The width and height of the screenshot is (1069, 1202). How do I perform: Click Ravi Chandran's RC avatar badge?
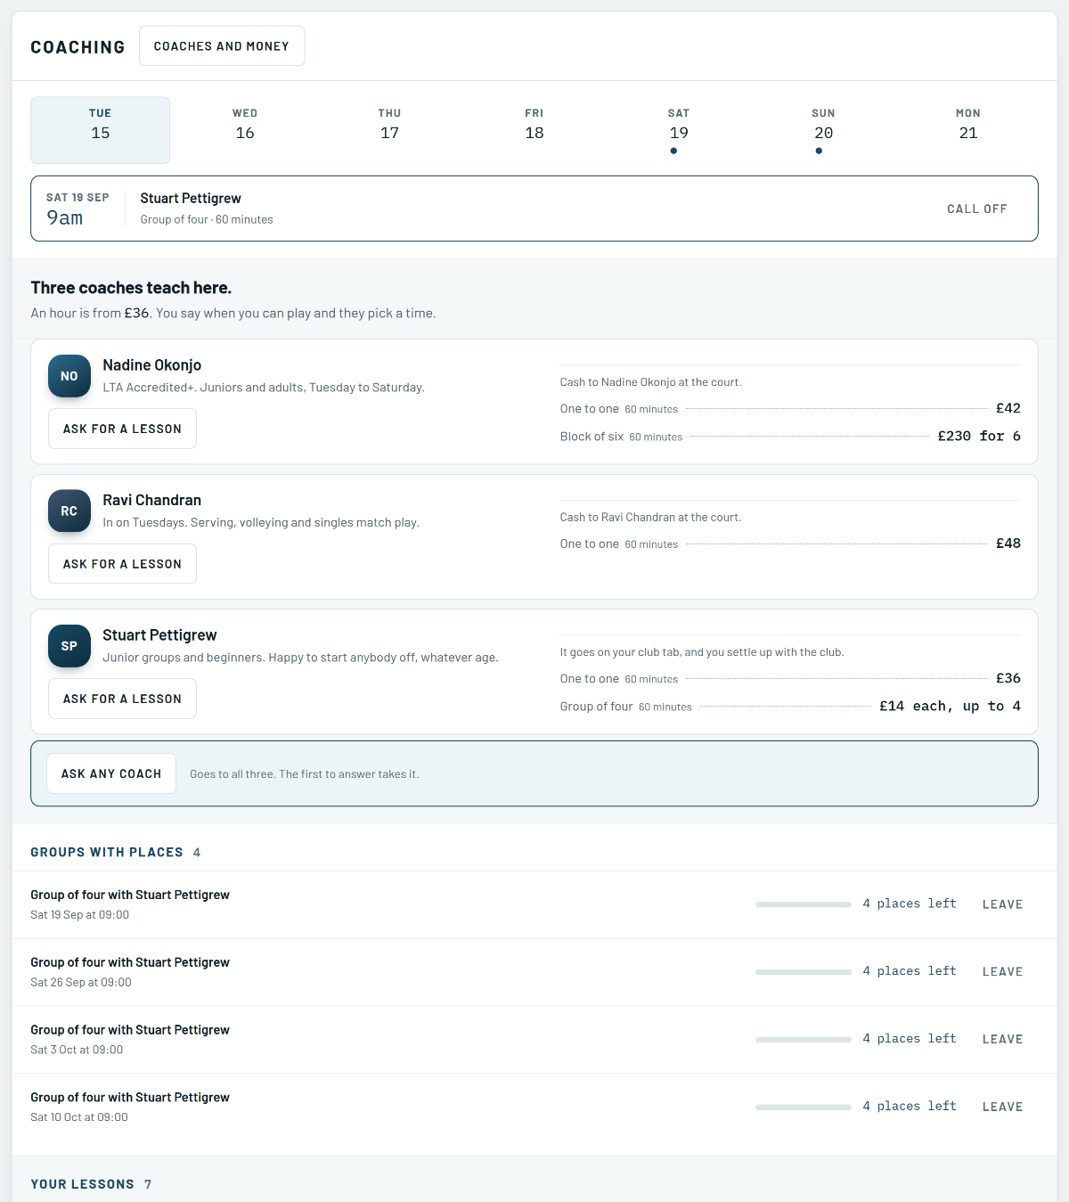click(69, 511)
